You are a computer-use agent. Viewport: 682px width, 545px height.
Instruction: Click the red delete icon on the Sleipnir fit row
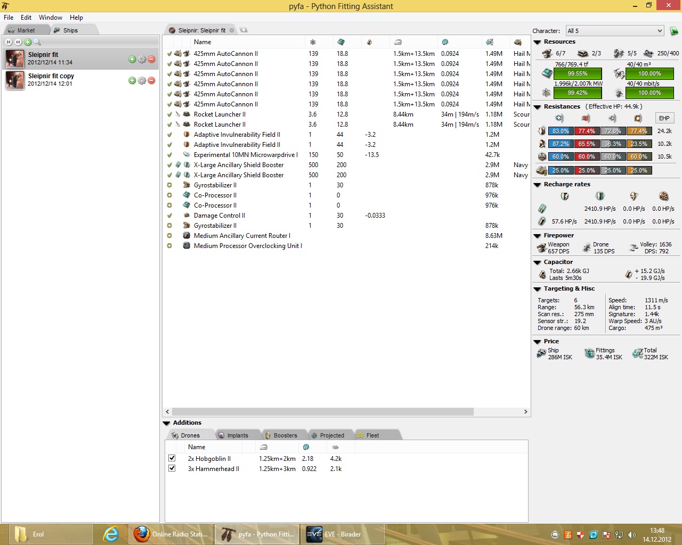pos(151,59)
